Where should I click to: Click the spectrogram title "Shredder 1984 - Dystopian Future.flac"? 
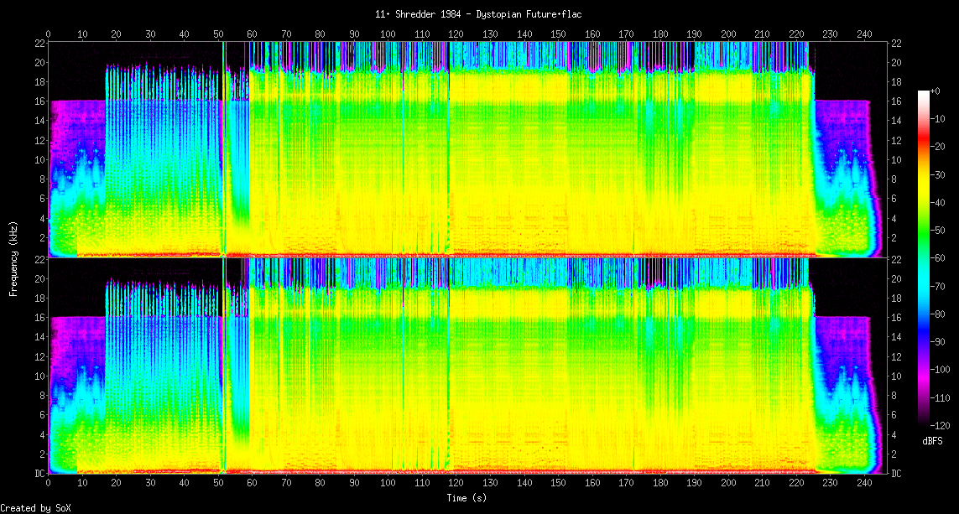[478, 14]
